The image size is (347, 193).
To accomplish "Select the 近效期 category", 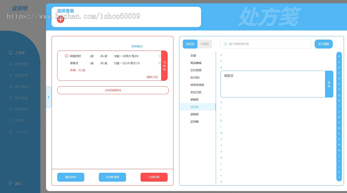I will (194, 122).
